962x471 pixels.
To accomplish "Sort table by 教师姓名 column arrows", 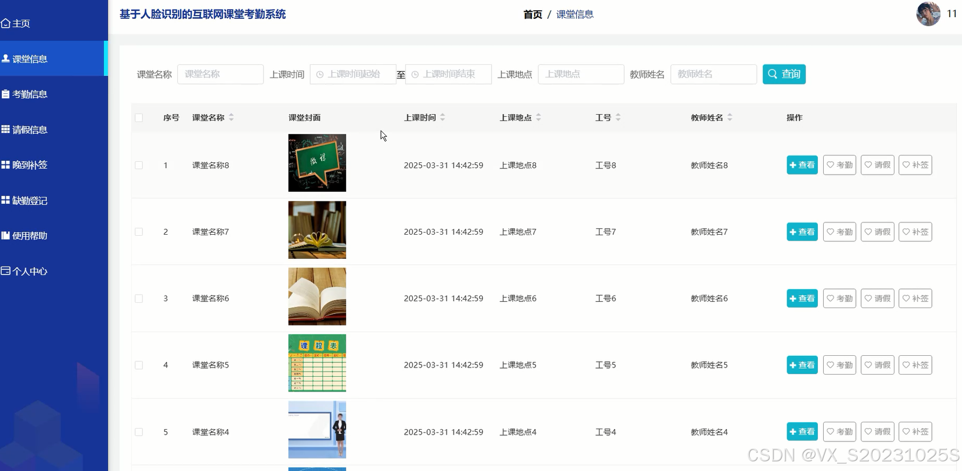I will point(730,117).
